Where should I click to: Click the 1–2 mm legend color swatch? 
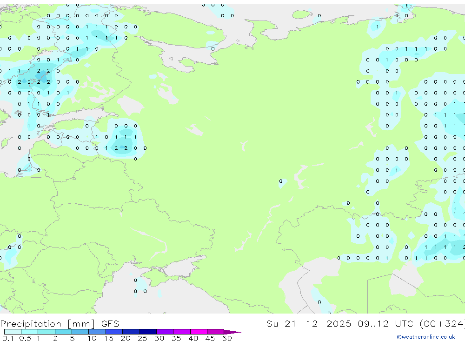click(46, 332)
